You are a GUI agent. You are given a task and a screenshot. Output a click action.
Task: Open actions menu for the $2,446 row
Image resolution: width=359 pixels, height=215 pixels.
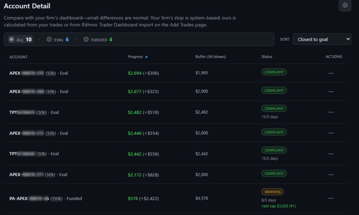[331, 133]
